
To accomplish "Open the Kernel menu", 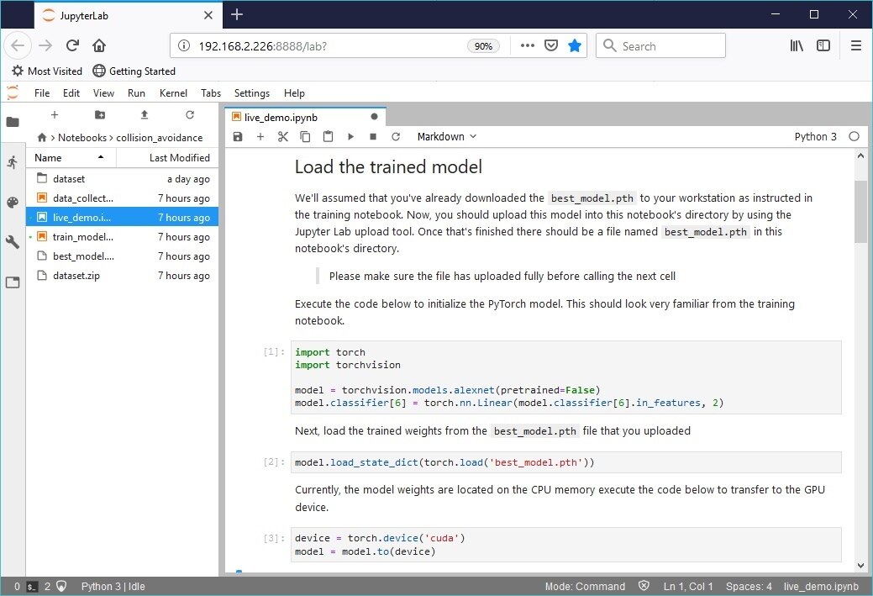I will click(173, 93).
